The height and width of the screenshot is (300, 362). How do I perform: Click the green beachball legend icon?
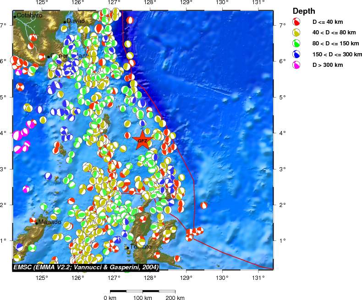297,44
